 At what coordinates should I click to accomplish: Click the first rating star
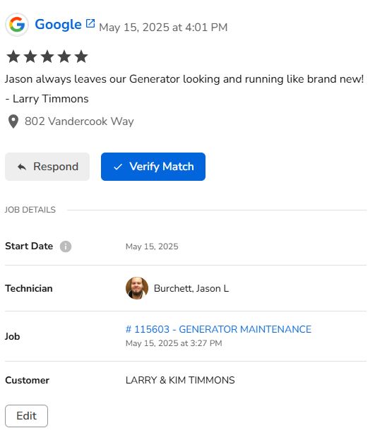point(13,57)
